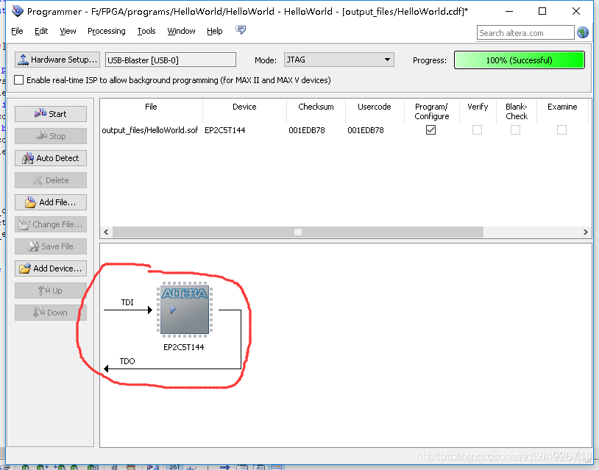Open the File menu
The image size is (599, 470).
click(x=17, y=31)
